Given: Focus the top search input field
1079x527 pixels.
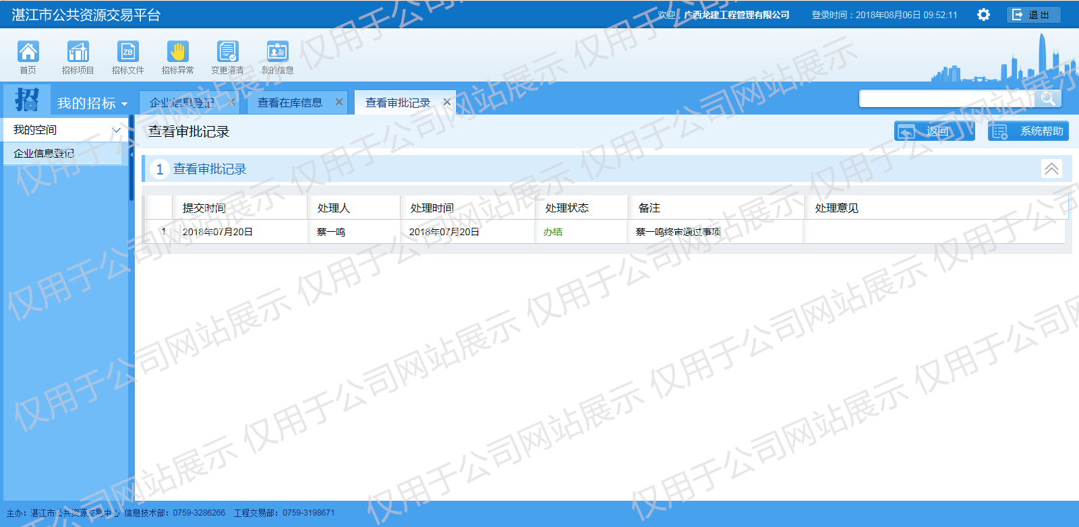Looking at the screenshot, I should point(946,98).
